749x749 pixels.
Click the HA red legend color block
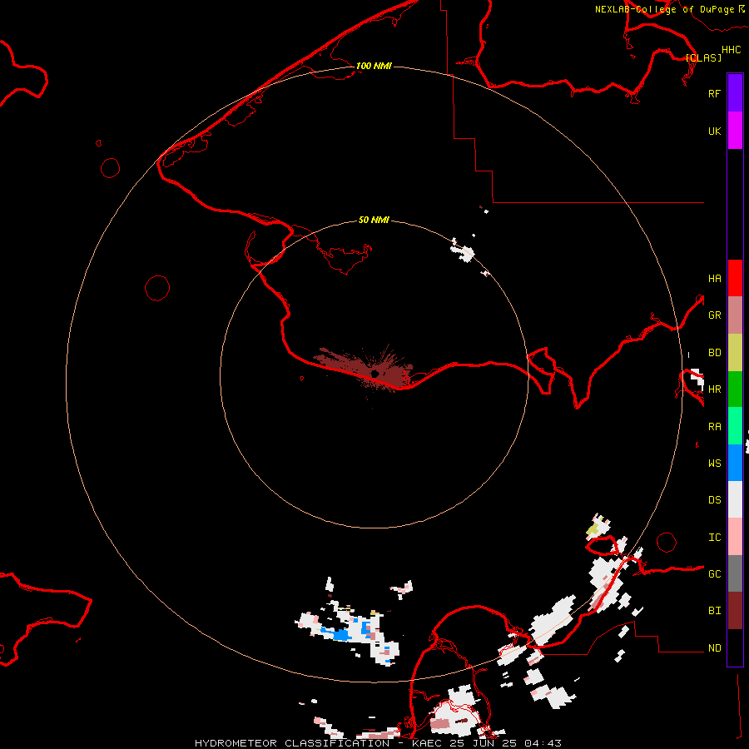[x=735, y=278]
